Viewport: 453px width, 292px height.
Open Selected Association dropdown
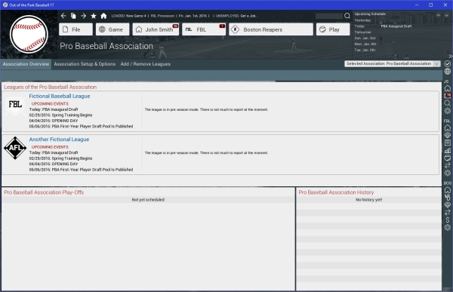(393, 64)
